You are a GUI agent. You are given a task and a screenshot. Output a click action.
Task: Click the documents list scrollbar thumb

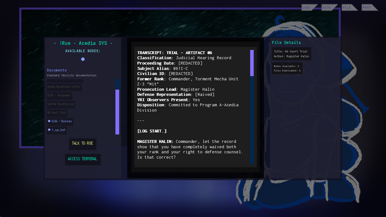click(117, 111)
